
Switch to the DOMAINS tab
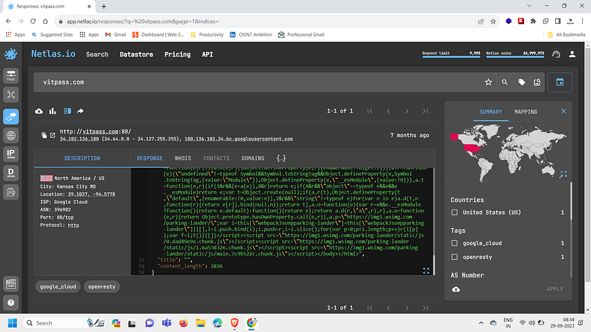coord(253,158)
